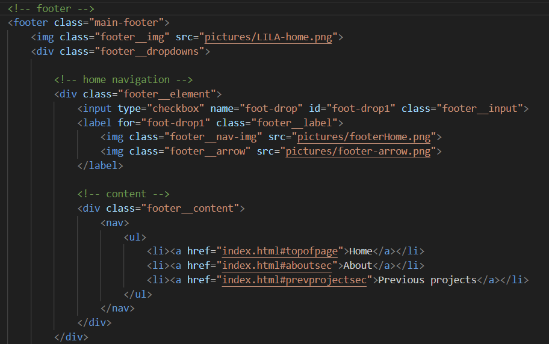Click the closing </label> tag

click(100, 165)
